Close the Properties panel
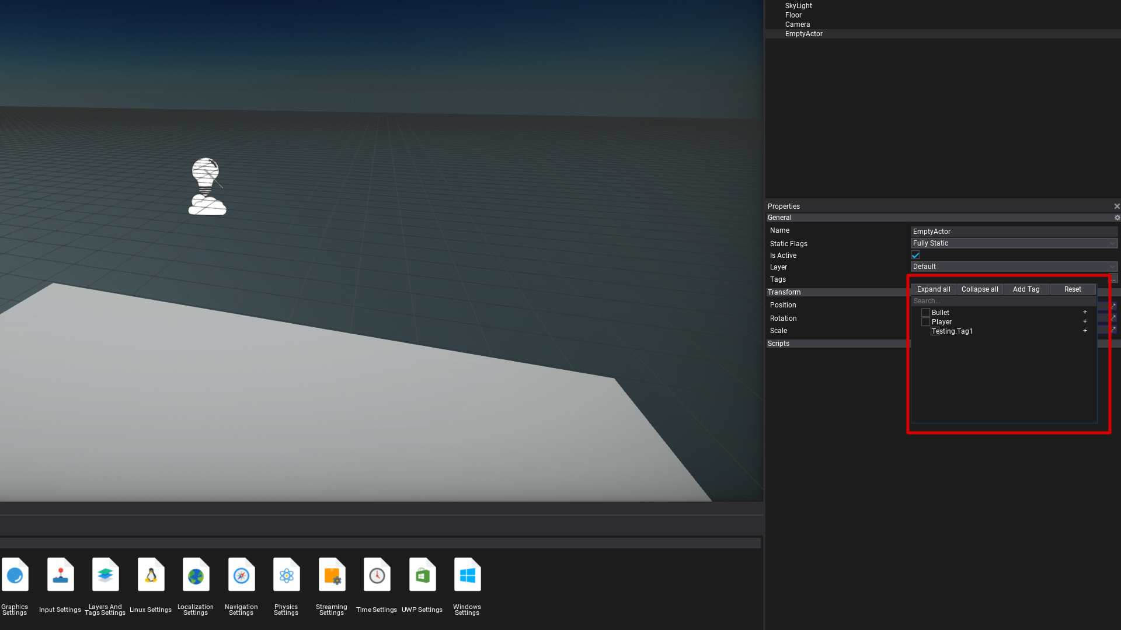 pos(1117,206)
